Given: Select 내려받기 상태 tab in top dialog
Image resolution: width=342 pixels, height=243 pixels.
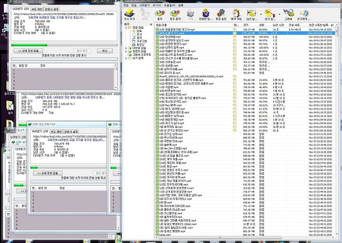Looking at the screenshot, I should tap(20, 9).
